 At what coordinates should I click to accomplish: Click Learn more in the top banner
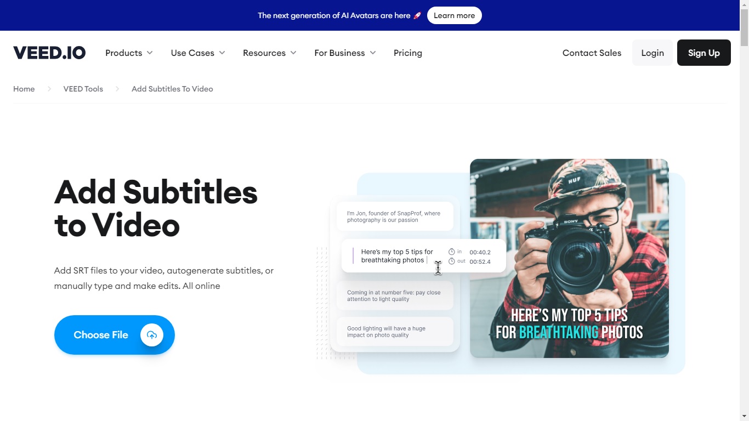454,15
